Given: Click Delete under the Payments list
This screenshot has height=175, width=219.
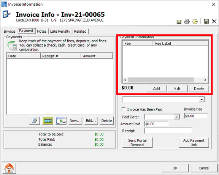Looking at the screenshot, I should (x=107, y=121).
